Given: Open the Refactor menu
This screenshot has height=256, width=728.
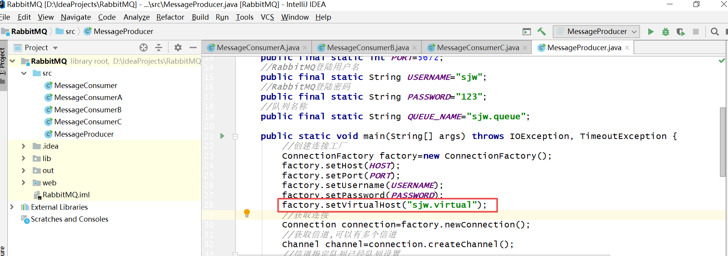Looking at the screenshot, I should click(170, 17).
